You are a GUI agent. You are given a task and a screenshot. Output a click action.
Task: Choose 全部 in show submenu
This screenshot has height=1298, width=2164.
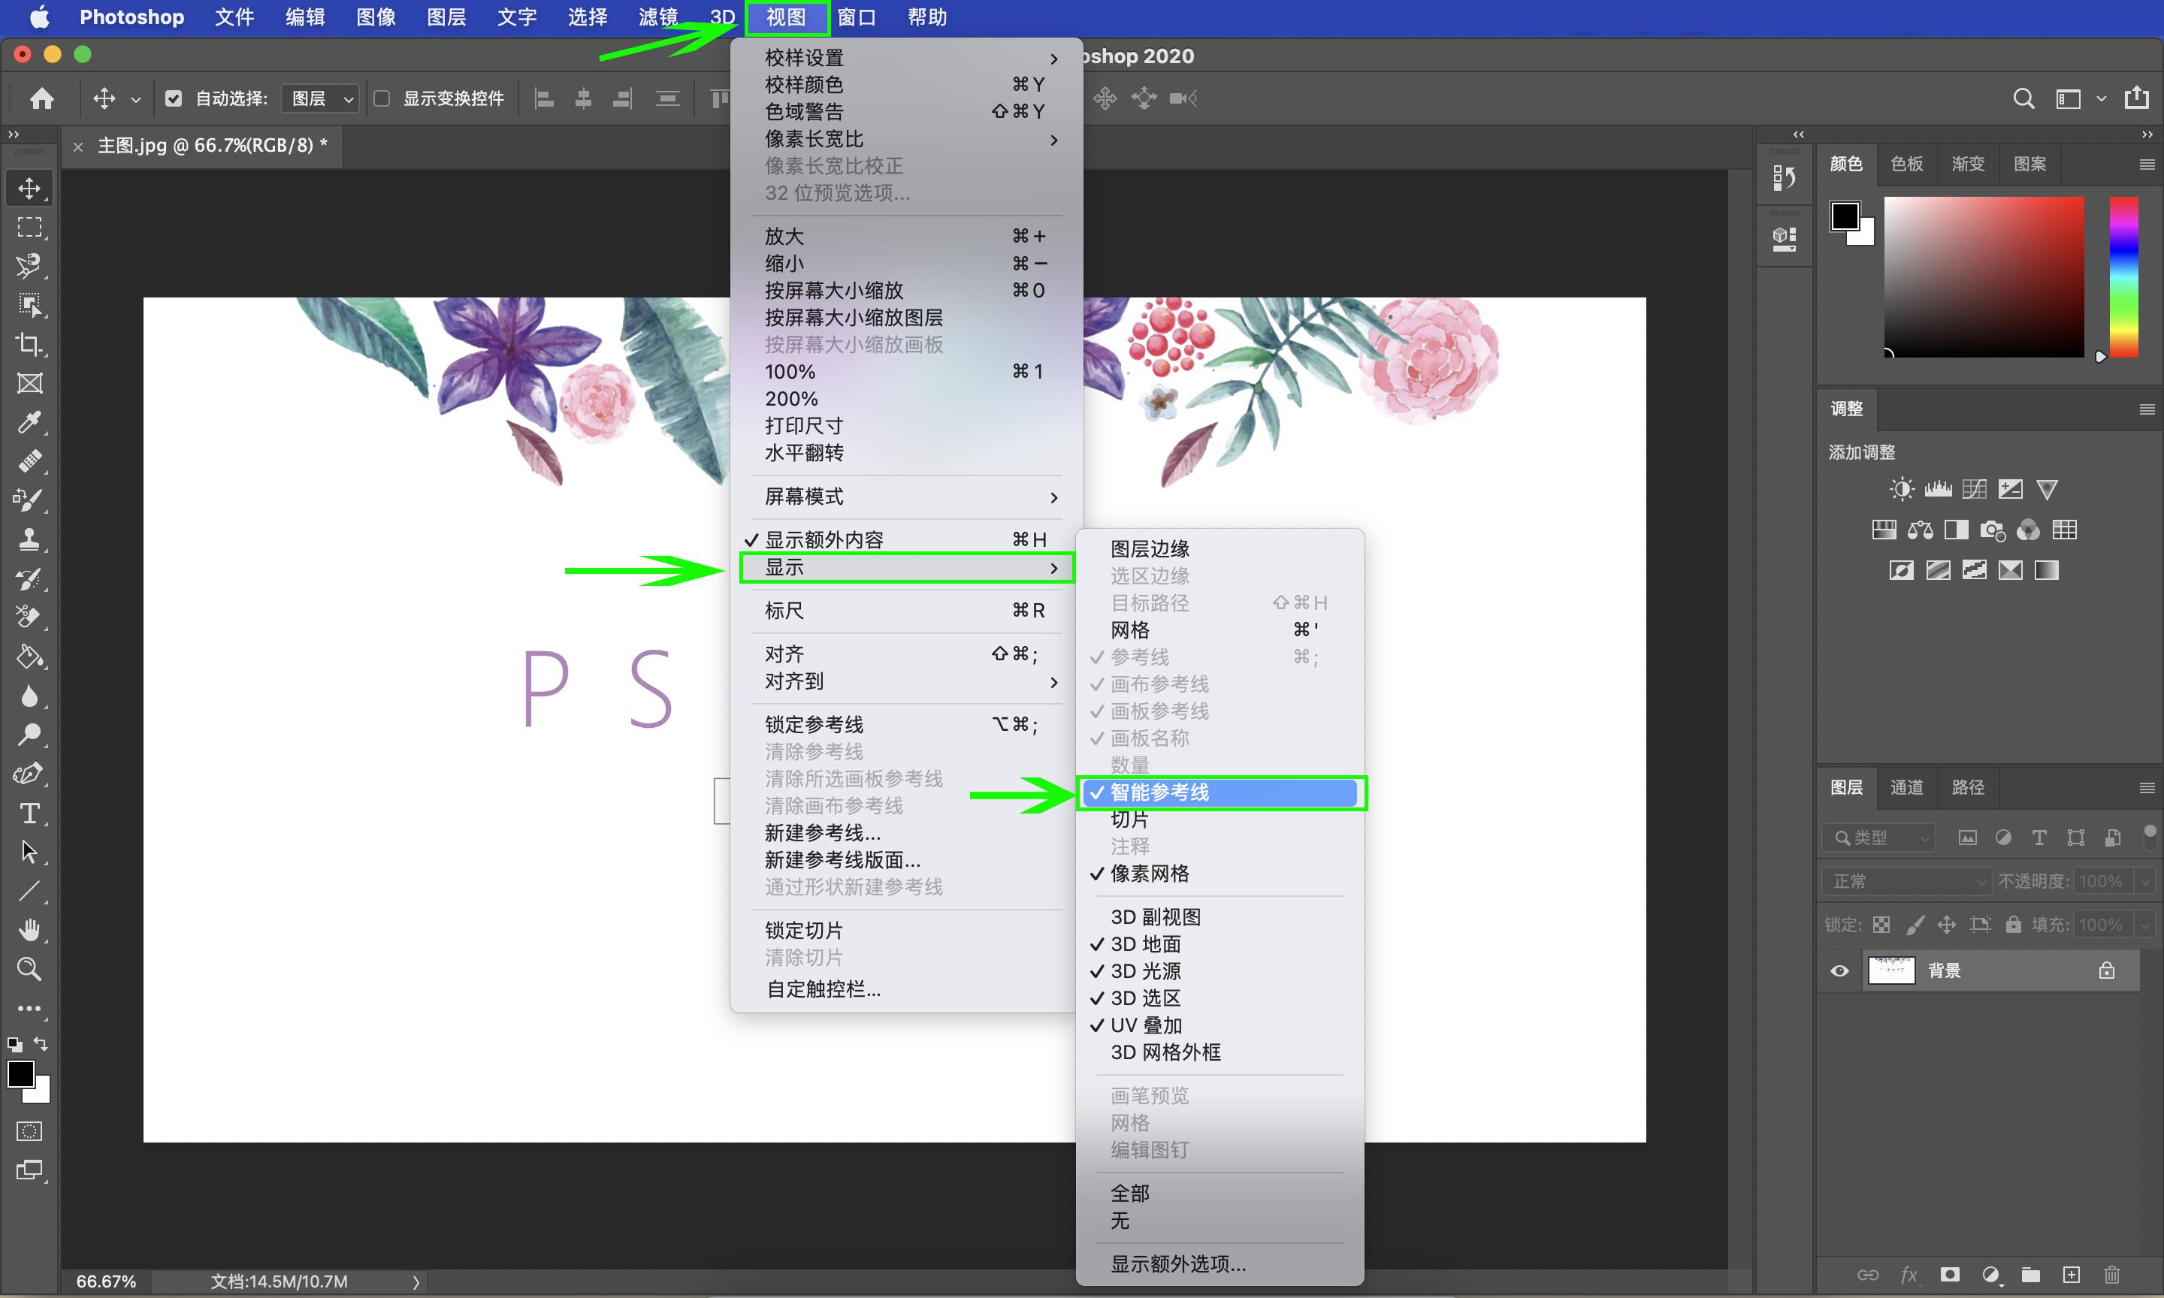pyautogui.click(x=1220, y=1194)
